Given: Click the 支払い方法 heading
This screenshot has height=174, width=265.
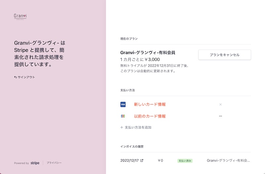Looking at the screenshot, I should click(128, 90).
